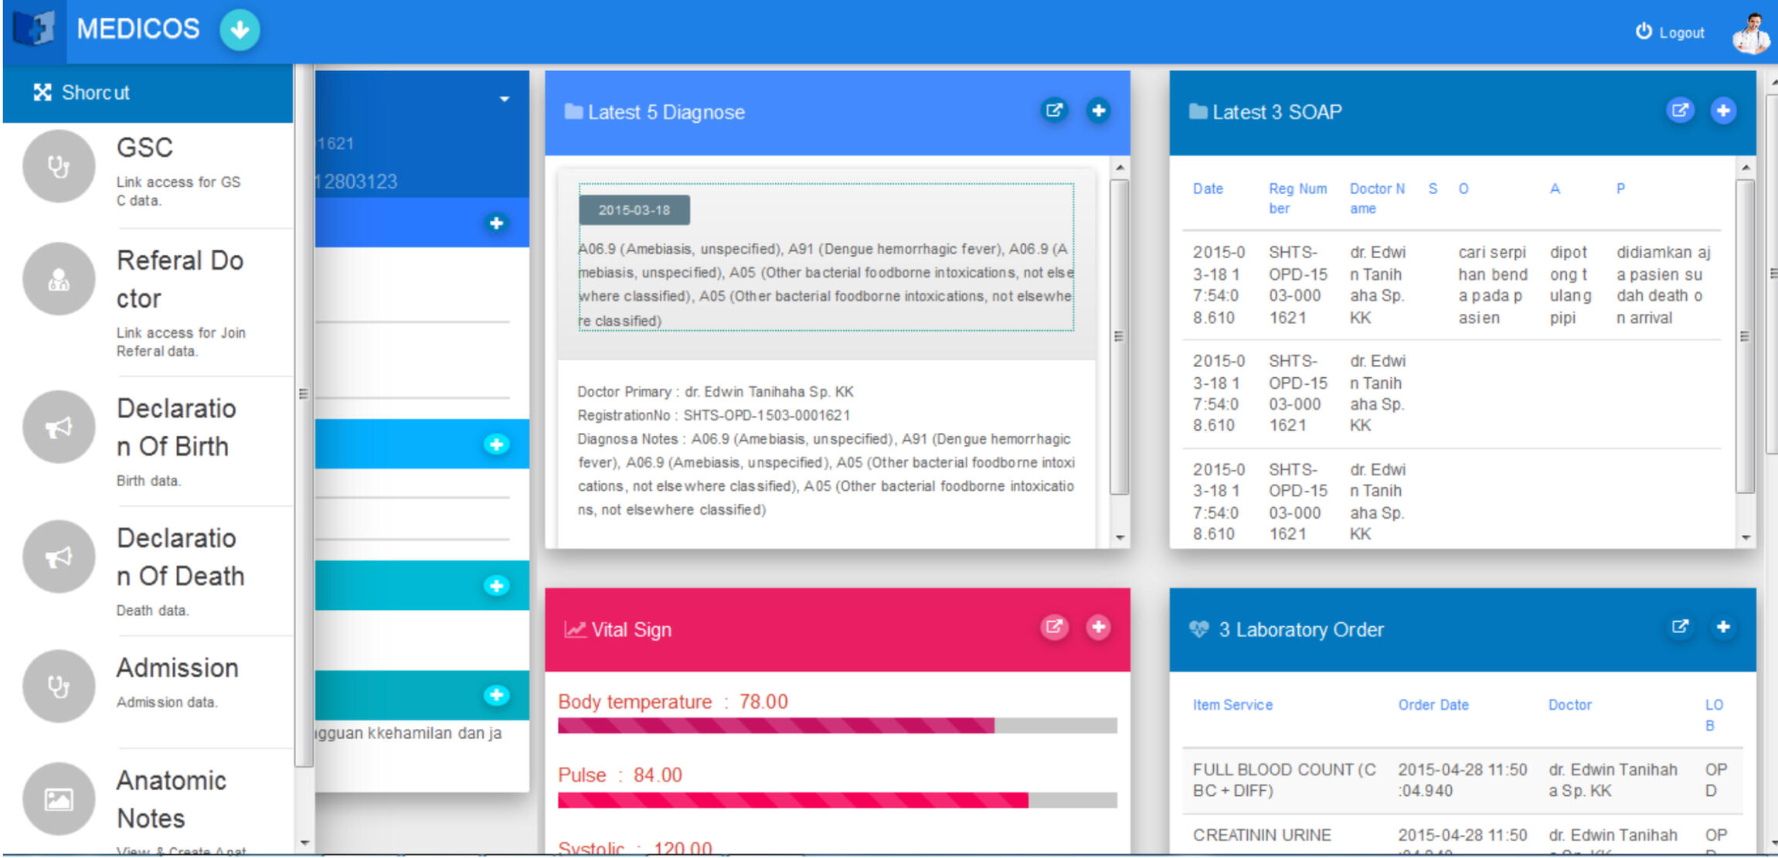
Task: Click the Body temperature progress bar
Action: click(837, 725)
